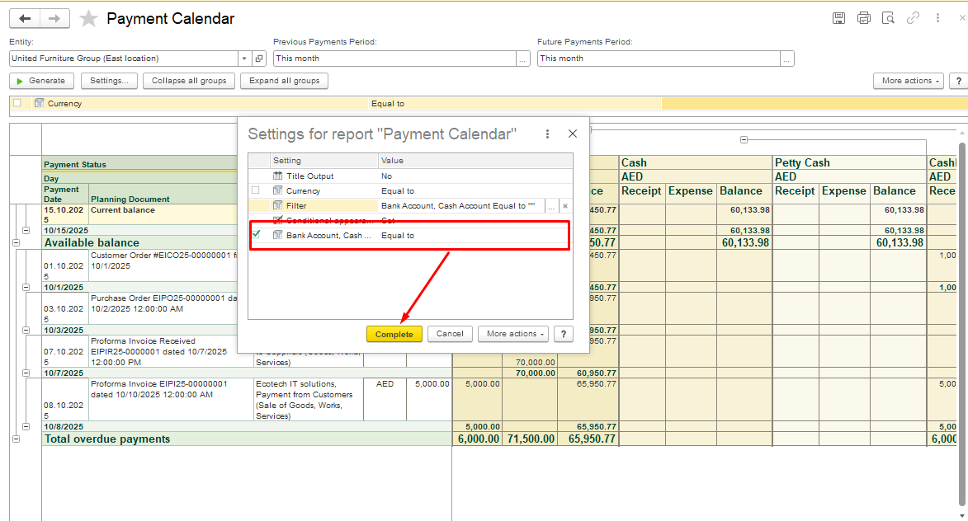The width and height of the screenshot is (968, 521).
Task: Click the get link chain icon
Action: (x=913, y=18)
